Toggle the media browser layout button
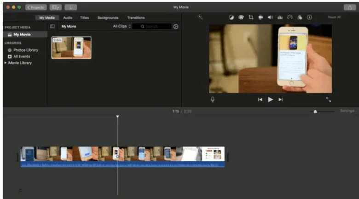This screenshot has width=359, height=199. click(56, 7)
